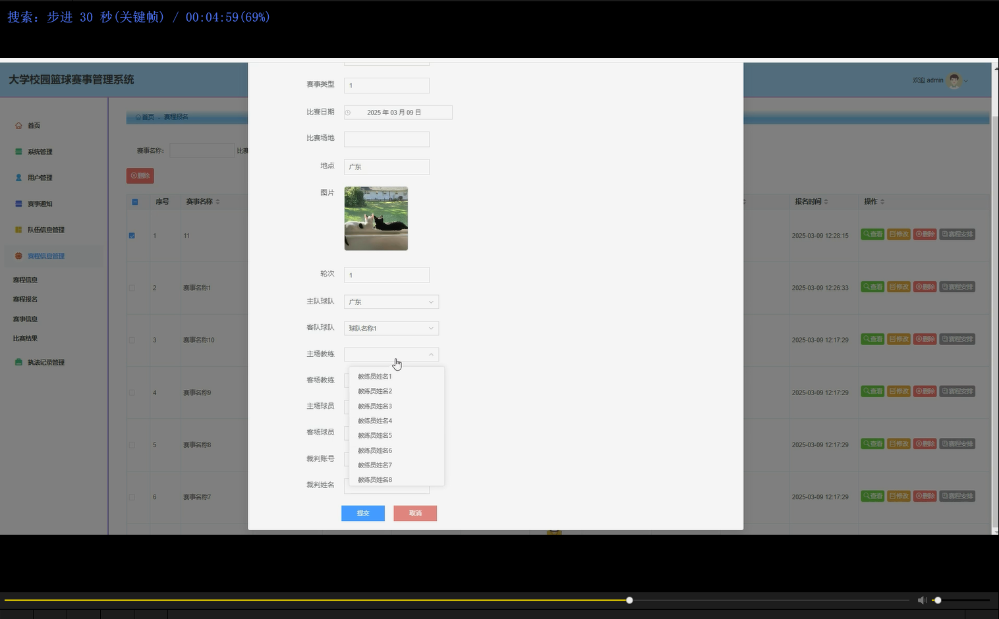The height and width of the screenshot is (619, 999).
Task: Open 赛事信息 submenu item
Action: pyautogui.click(x=25, y=319)
